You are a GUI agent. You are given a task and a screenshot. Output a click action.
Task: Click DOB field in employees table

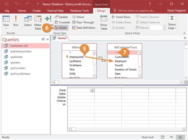pyautogui.click(x=72, y=74)
